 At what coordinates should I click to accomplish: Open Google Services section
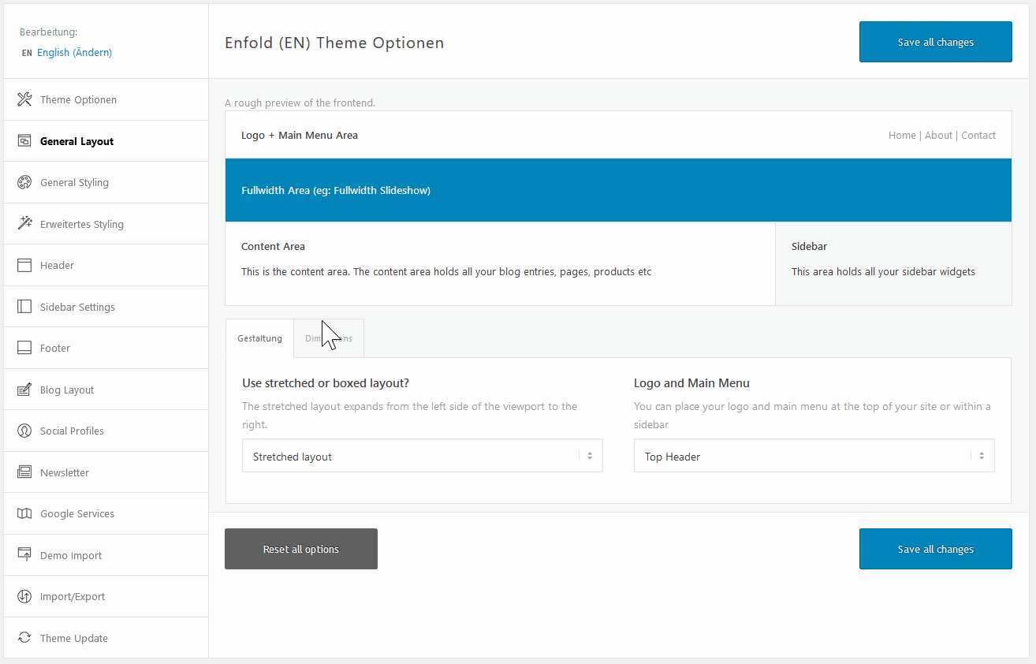[77, 514]
